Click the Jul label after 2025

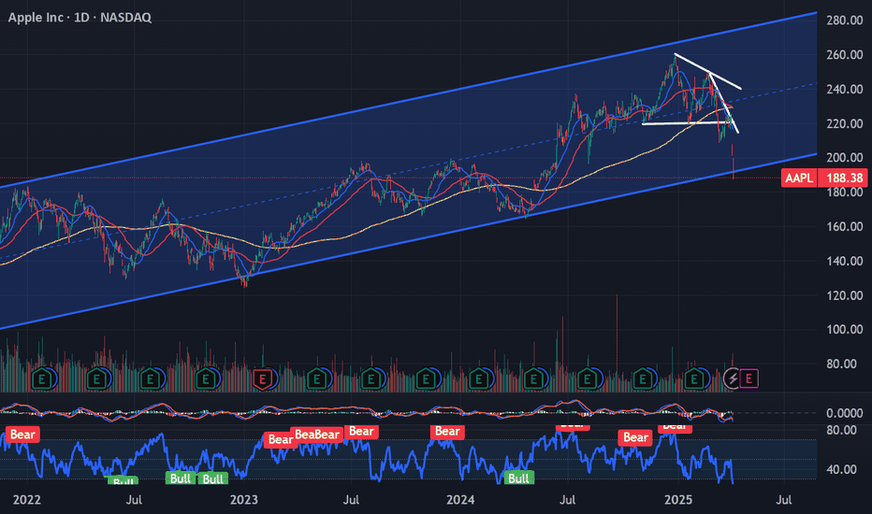783,500
